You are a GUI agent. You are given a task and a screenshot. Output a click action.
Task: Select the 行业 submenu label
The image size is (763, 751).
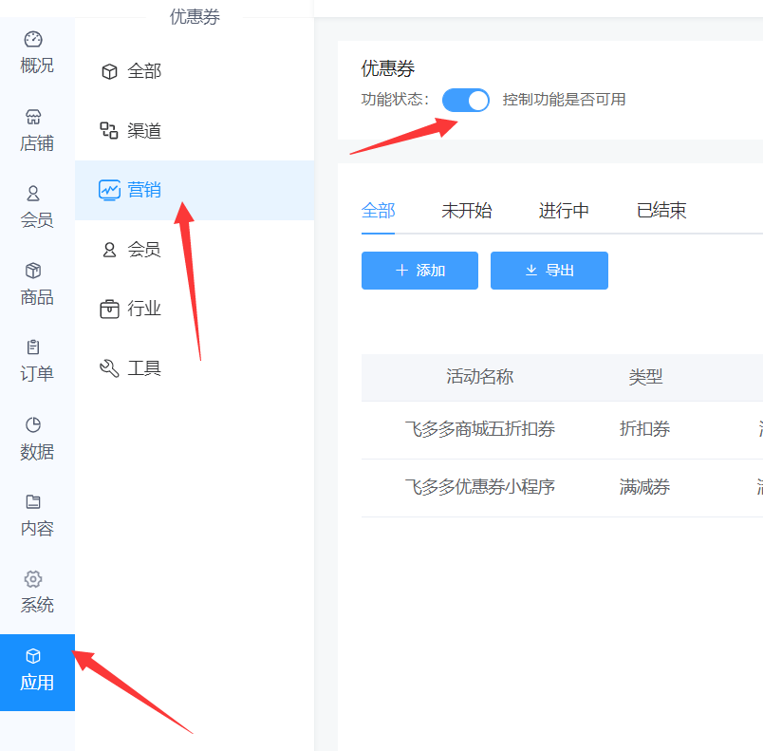pyautogui.click(x=144, y=310)
